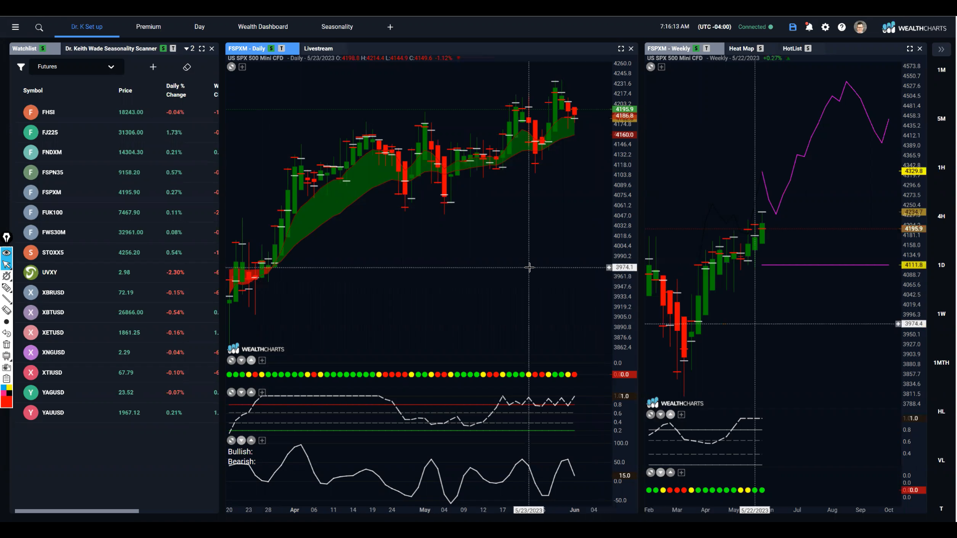Set timeframe to 1M
This screenshot has height=538, width=957.
pyautogui.click(x=941, y=70)
